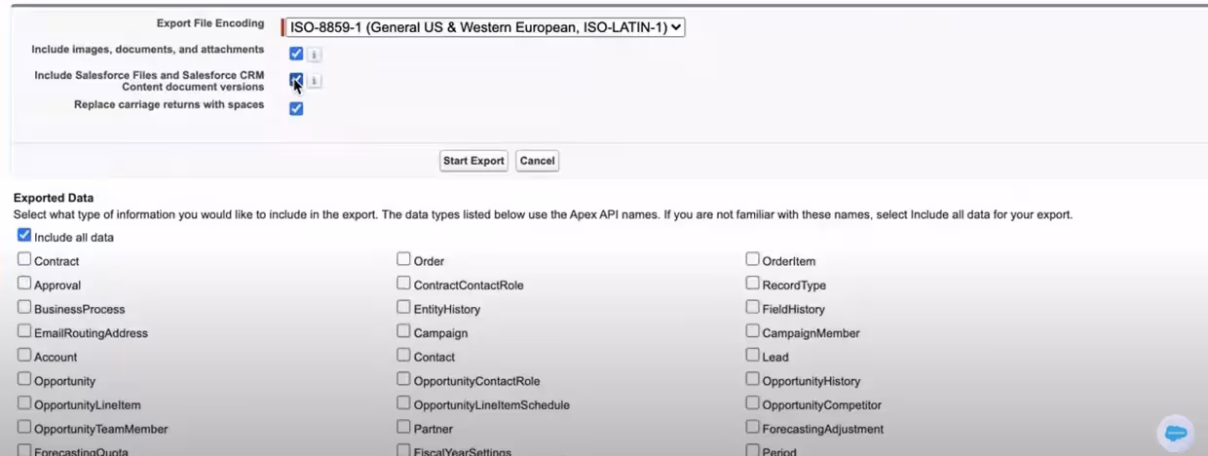Uncheck the Include all data checkbox

[x=24, y=236]
